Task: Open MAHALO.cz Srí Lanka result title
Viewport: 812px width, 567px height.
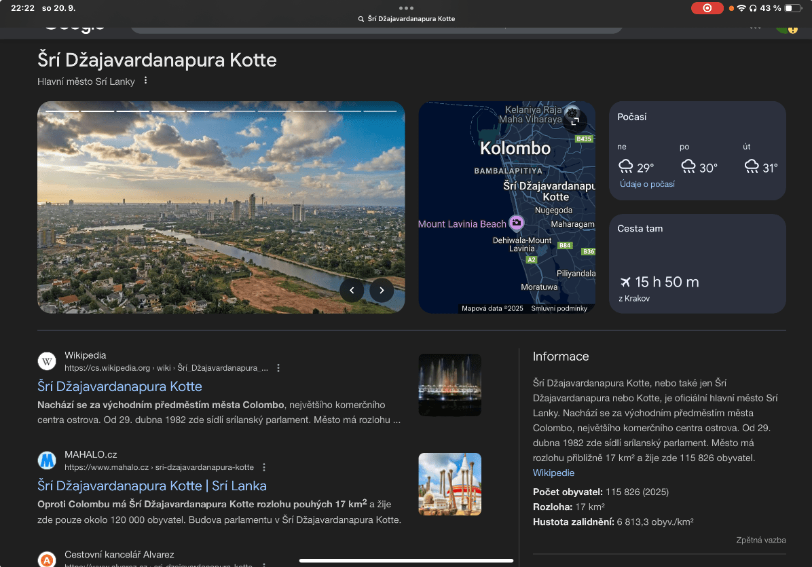Action: pyautogui.click(x=151, y=486)
